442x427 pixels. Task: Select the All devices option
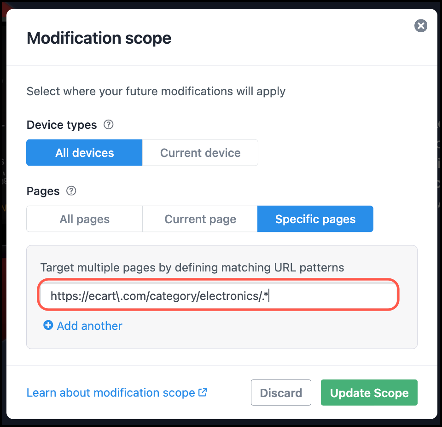click(84, 153)
